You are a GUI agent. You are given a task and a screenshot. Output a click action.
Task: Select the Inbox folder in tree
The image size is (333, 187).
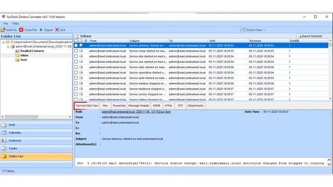24,56
